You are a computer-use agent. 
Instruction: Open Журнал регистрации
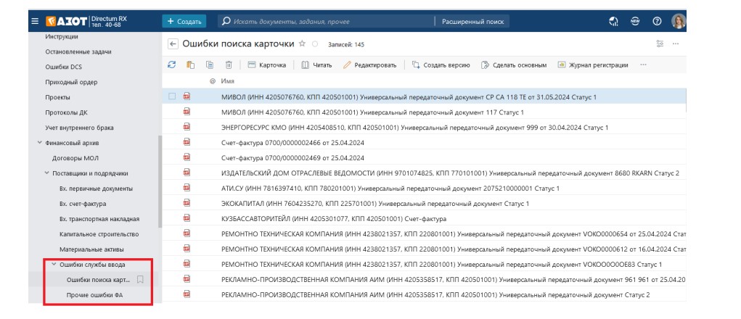[593, 65]
